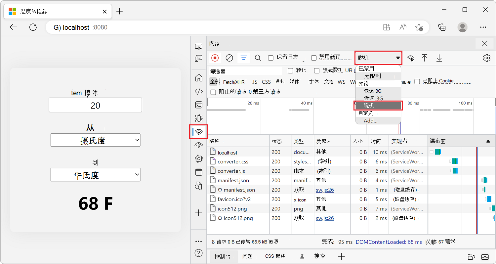Viewport: 496px width, 264px height.
Task: Toggle device emulation icon
Action: [198, 59]
